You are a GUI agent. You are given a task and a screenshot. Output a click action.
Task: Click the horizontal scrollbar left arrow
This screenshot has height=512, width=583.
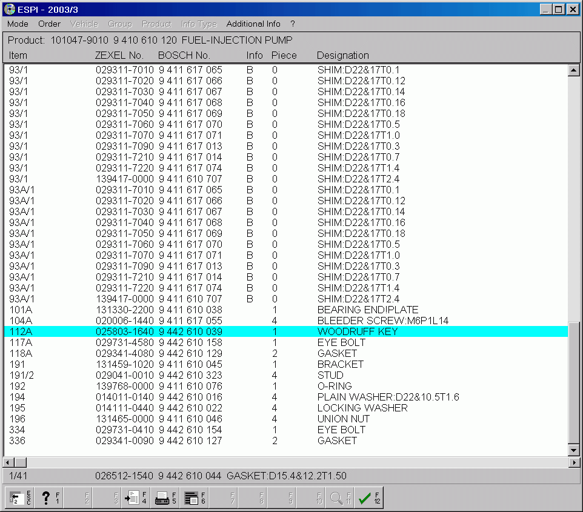8,462
